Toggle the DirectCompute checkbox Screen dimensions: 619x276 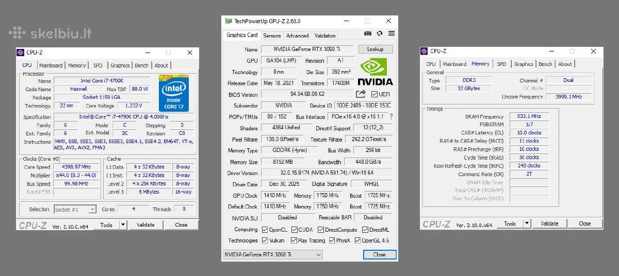pyautogui.click(x=320, y=230)
